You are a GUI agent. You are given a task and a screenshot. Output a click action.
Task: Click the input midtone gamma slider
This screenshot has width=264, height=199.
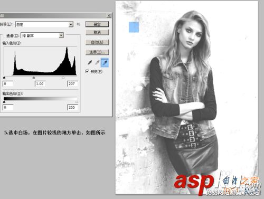point(34,78)
